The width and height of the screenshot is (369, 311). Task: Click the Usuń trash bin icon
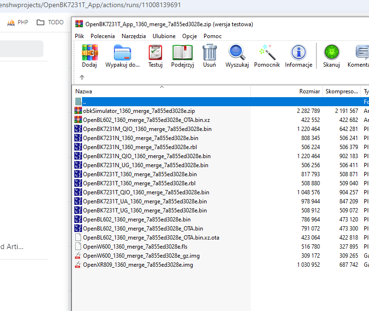[209, 52]
